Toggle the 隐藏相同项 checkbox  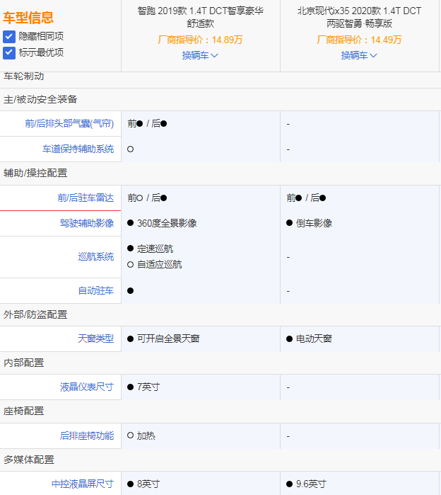pos(9,36)
